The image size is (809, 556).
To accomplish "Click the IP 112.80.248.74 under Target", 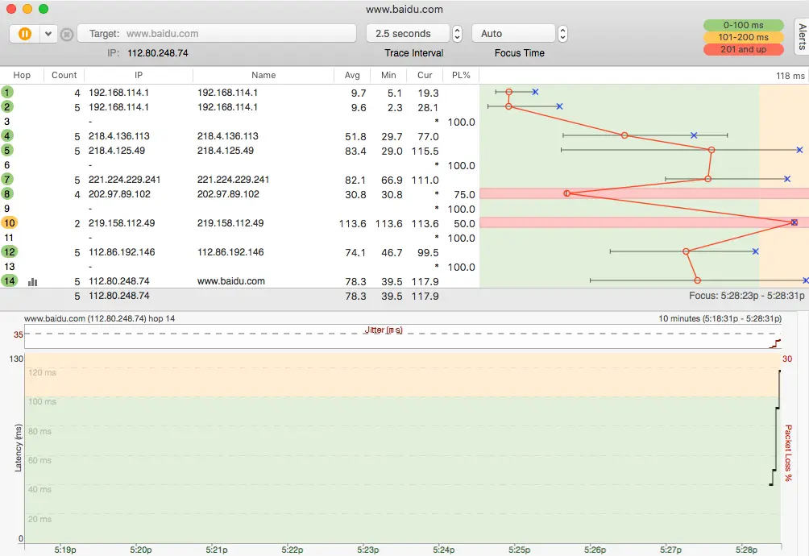I will click(x=158, y=53).
